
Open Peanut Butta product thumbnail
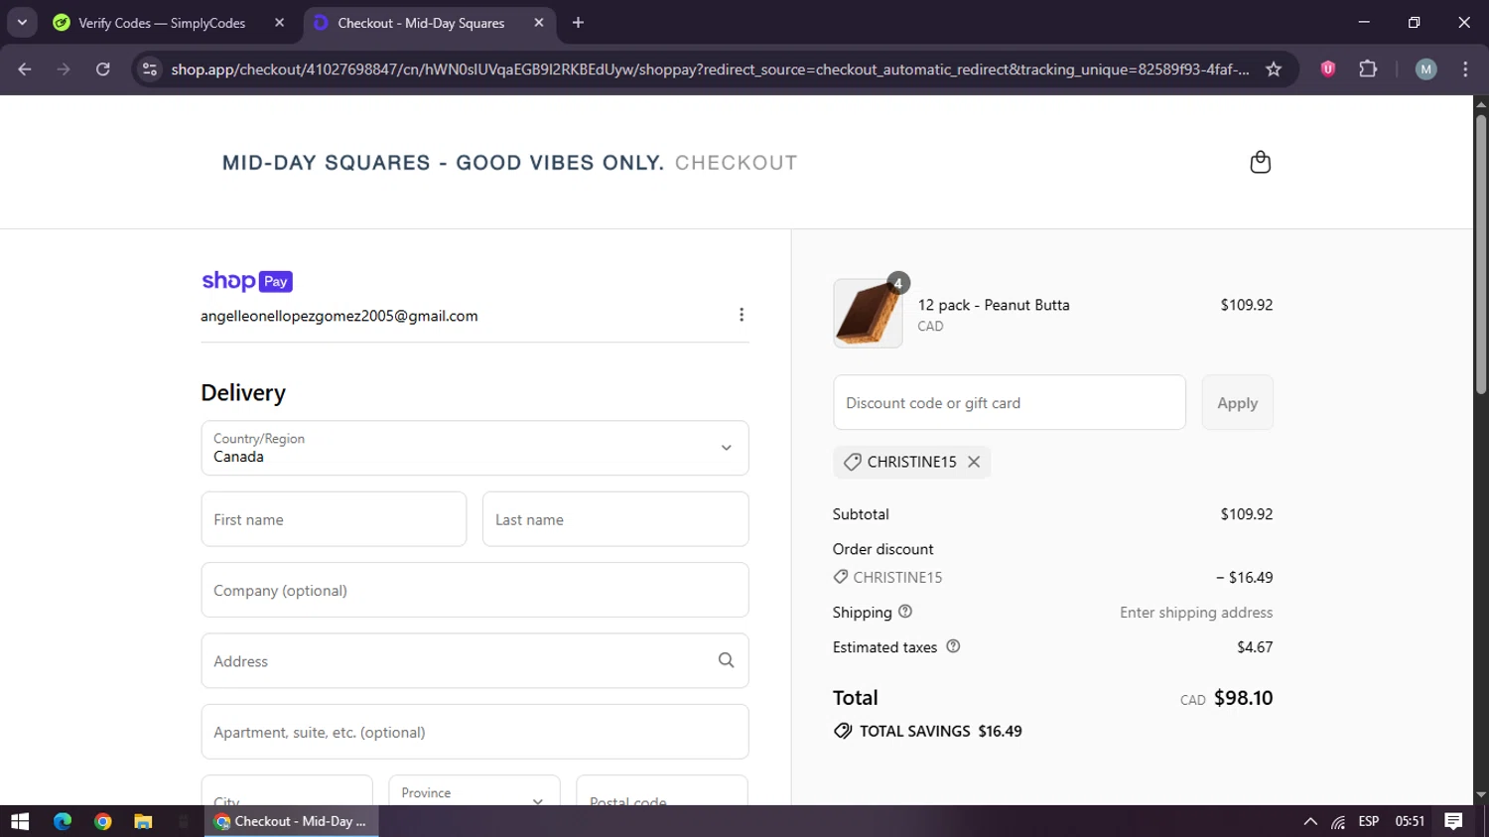point(868,313)
